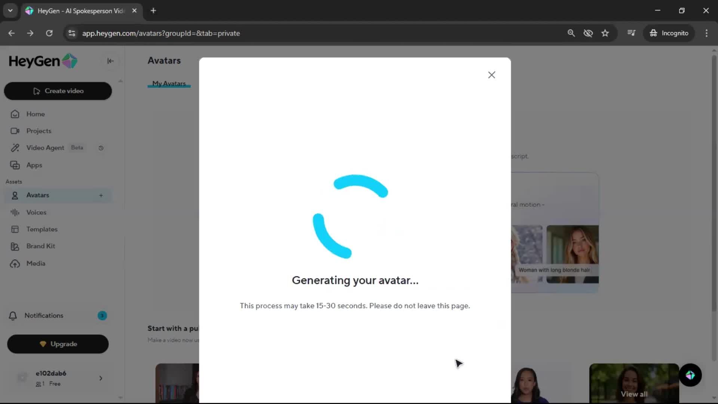
Task: Open the browser tab search dropdown
Action: pyautogui.click(x=10, y=10)
